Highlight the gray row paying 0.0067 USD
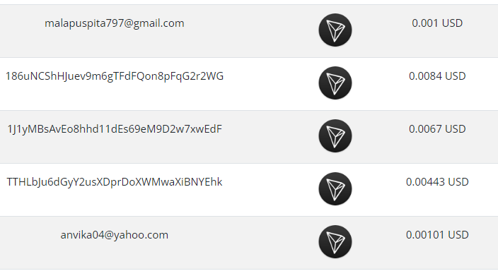This screenshot has height=271, width=498. point(249,137)
